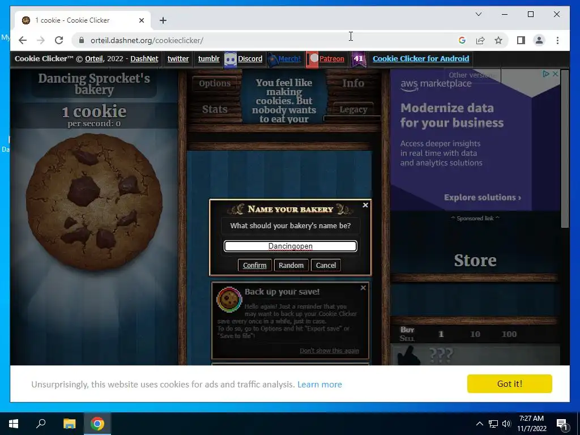The width and height of the screenshot is (580, 435).
Task: Select the 1 cookie - Cookie Clicker tab
Action: [x=83, y=20]
